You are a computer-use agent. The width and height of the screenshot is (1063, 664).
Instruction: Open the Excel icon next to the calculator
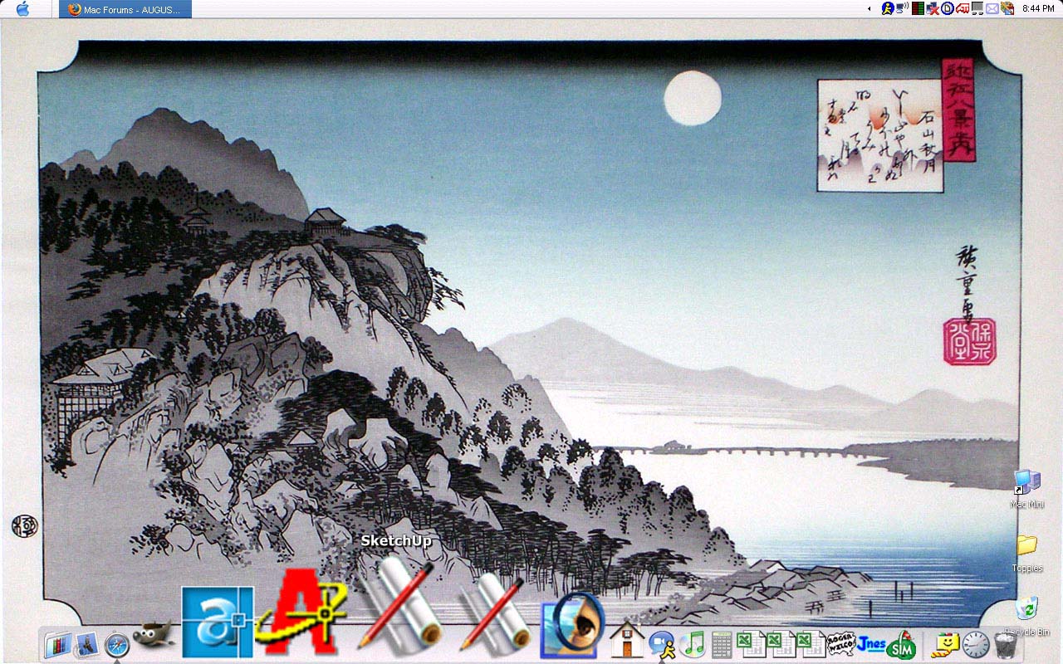[x=750, y=645]
